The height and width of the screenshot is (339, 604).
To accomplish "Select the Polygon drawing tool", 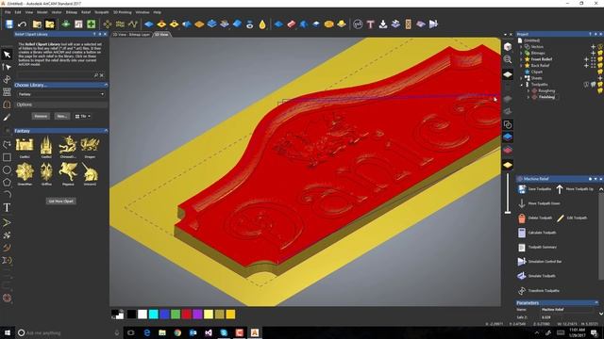I will (x=7, y=183).
